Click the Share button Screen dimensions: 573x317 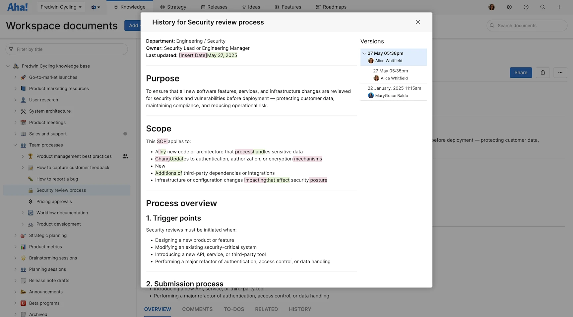[x=521, y=72]
